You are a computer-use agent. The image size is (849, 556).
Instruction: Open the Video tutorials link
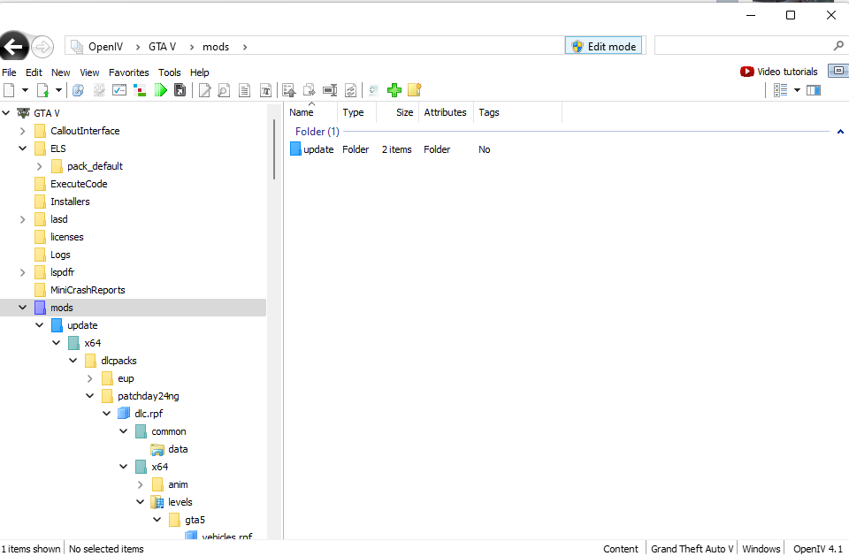780,72
